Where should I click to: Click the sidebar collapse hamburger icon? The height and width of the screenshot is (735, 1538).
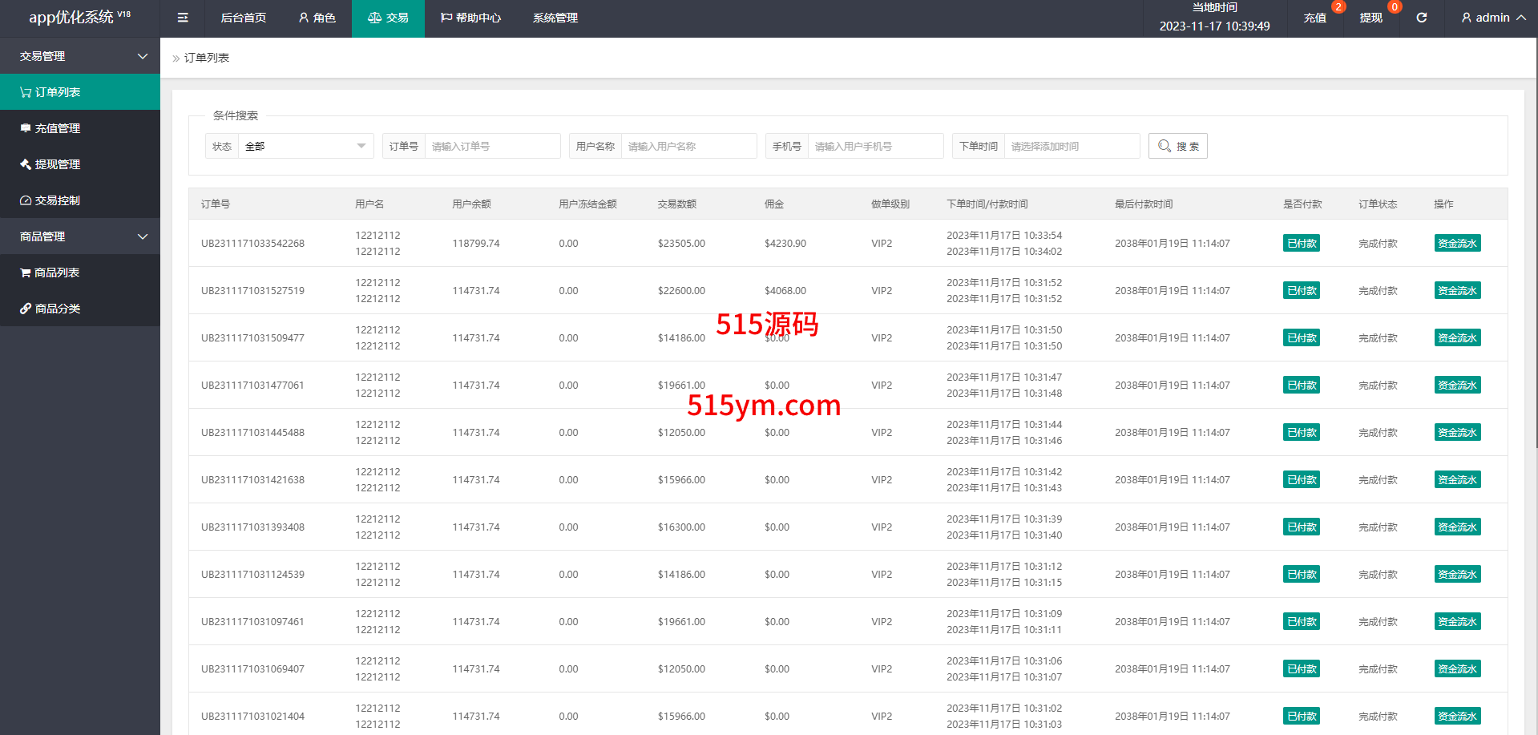click(x=183, y=18)
